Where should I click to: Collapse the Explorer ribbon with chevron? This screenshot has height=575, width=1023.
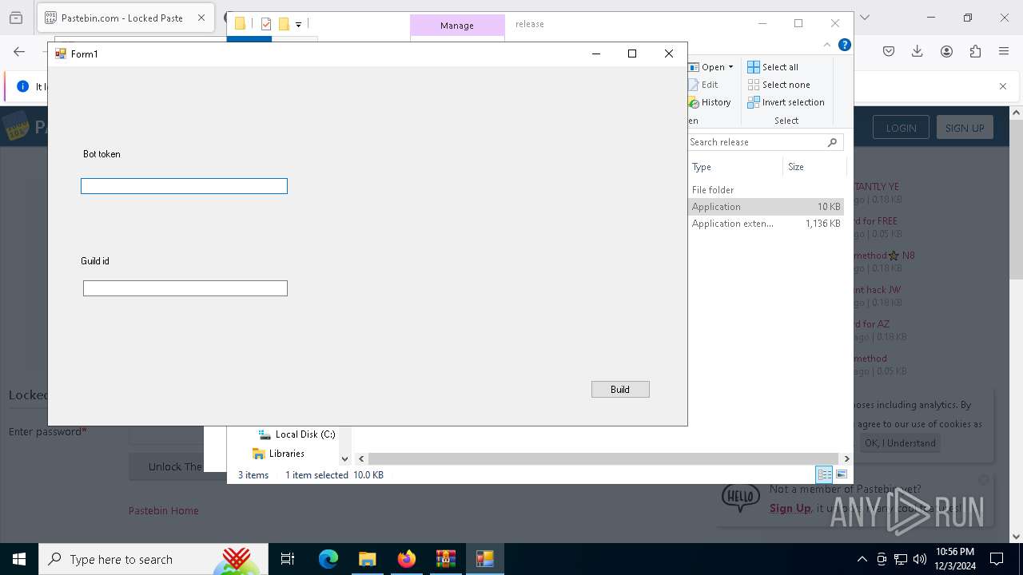(x=827, y=45)
